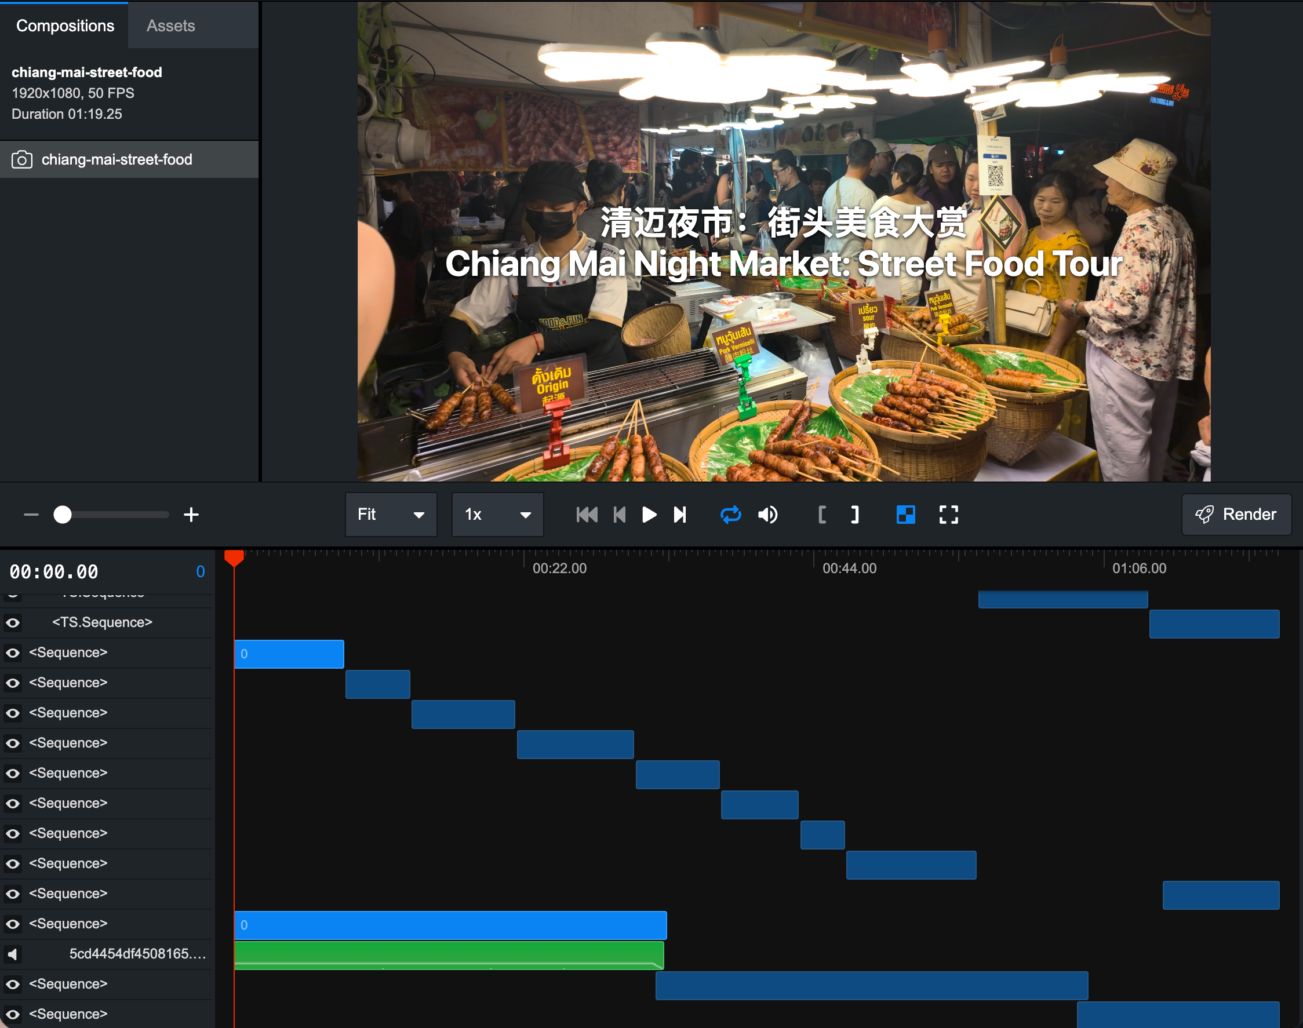Click the plus icon to zoom in timeline
Screen dimensions: 1303x1028
tap(191, 515)
